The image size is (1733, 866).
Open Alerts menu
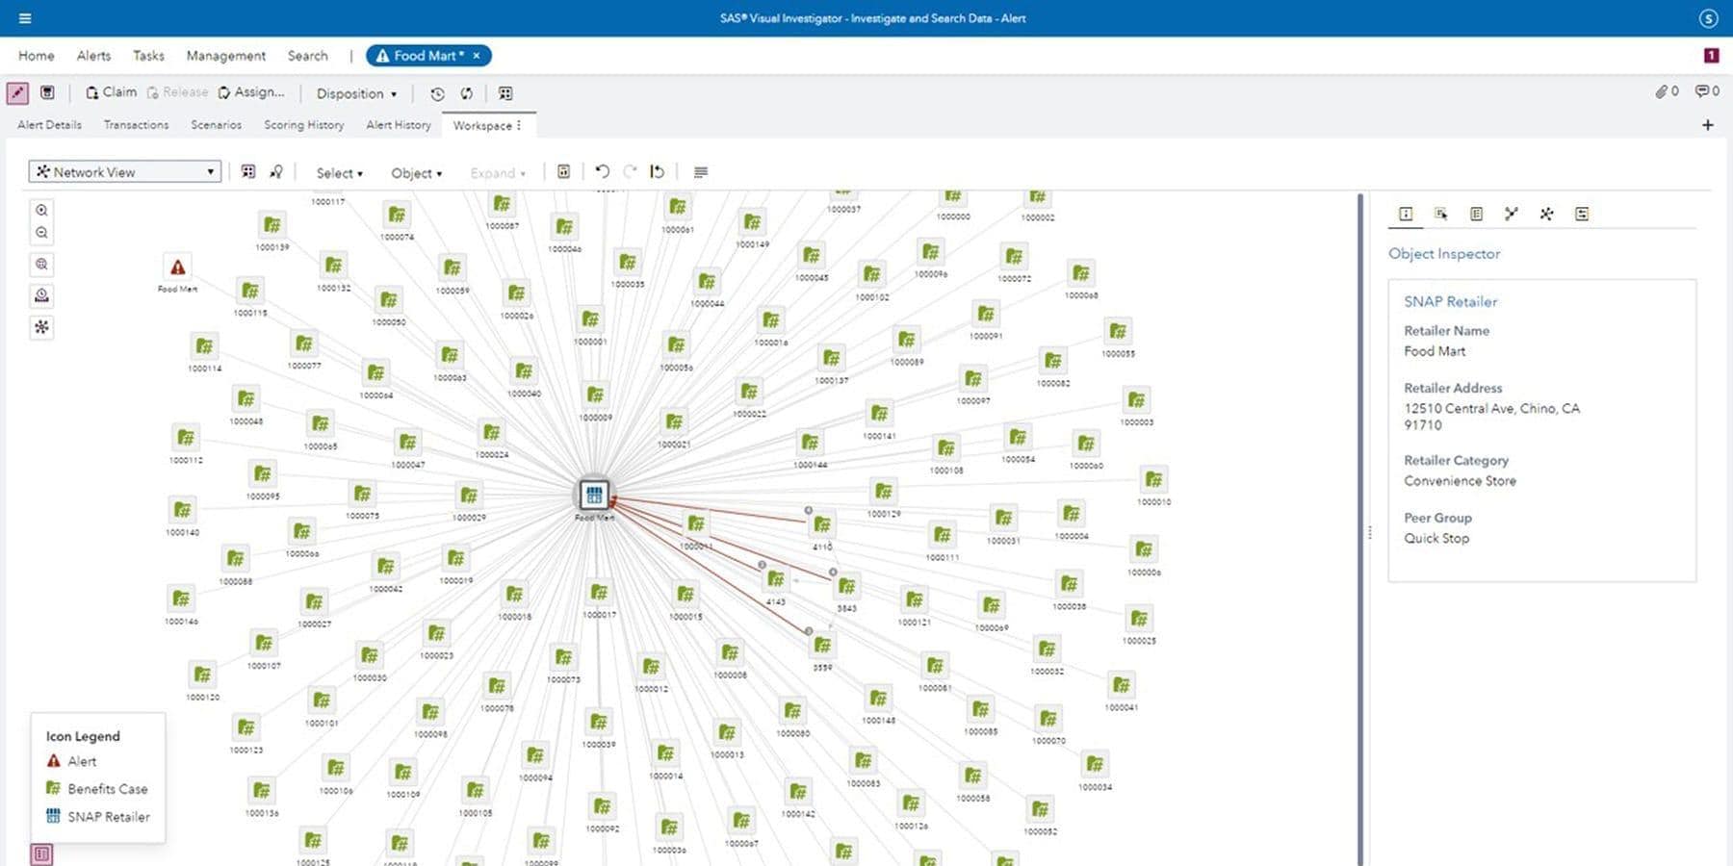93,56
